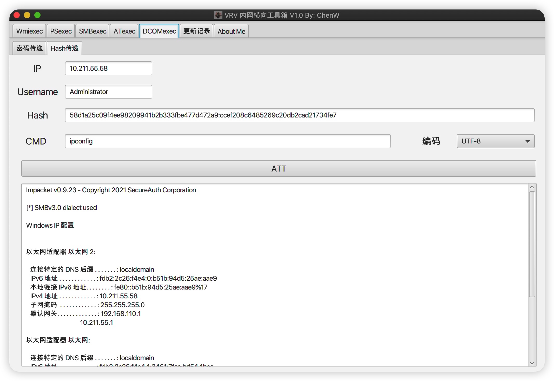
Task: Click the app icon in title bar
Action: [218, 15]
